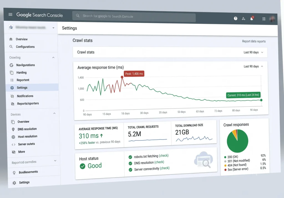The height and width of the screenshot is (198, 284).
Task: Click the Current 310 ms chart marker
Action: (261, 100)
